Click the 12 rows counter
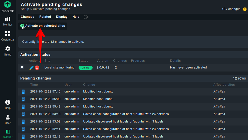 (239, 78)
